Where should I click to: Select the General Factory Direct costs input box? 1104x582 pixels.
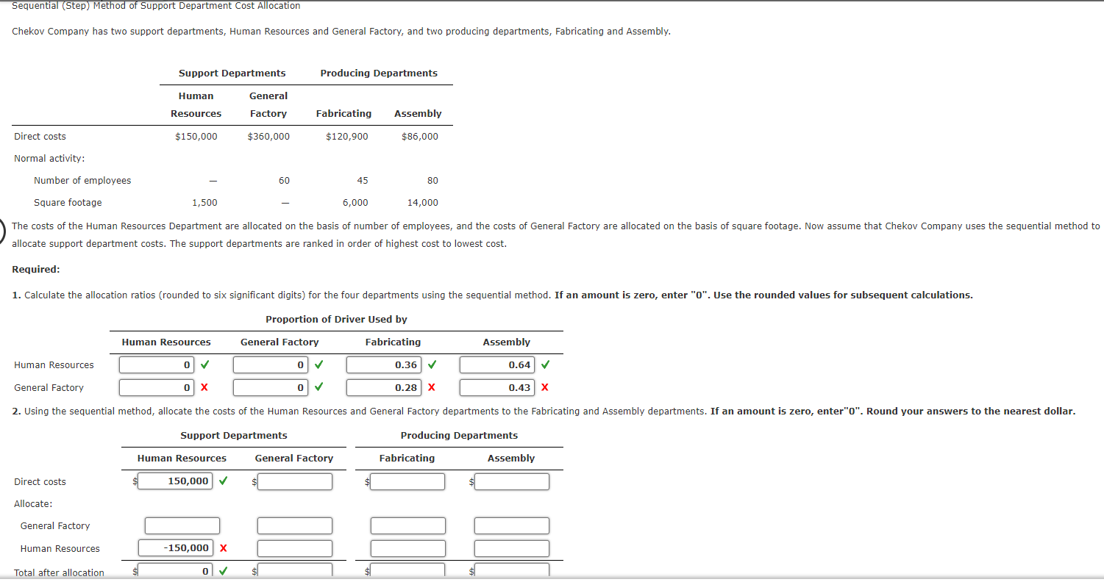[x=294, y=481]
